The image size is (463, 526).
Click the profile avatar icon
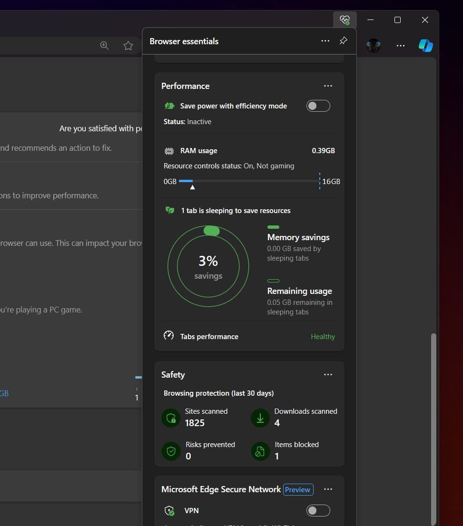[374, 45]
